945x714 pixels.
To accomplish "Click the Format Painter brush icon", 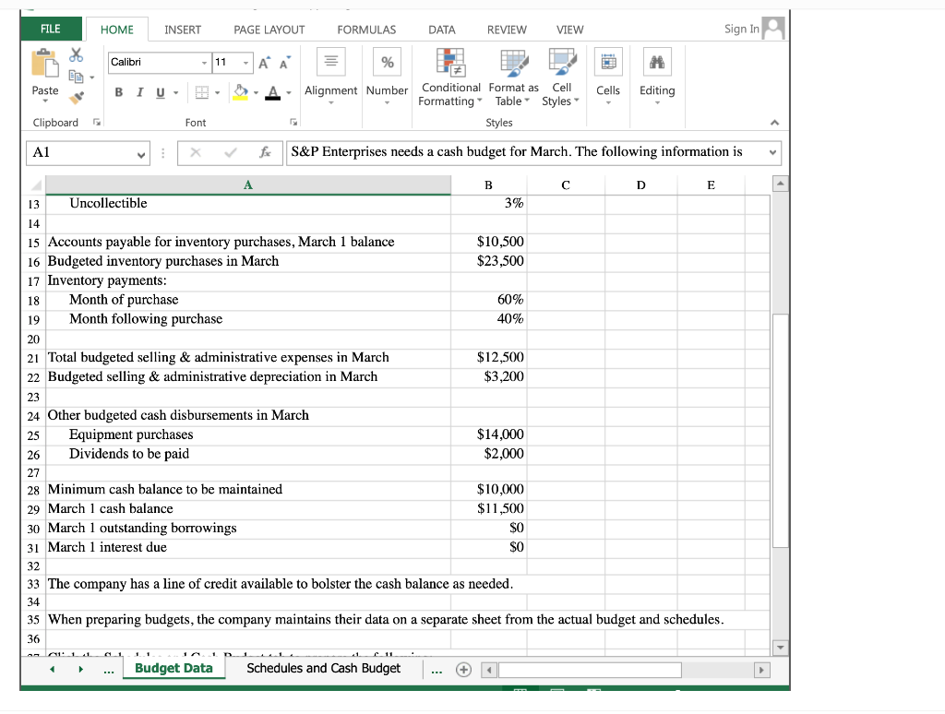I will [x=77, y=97].
